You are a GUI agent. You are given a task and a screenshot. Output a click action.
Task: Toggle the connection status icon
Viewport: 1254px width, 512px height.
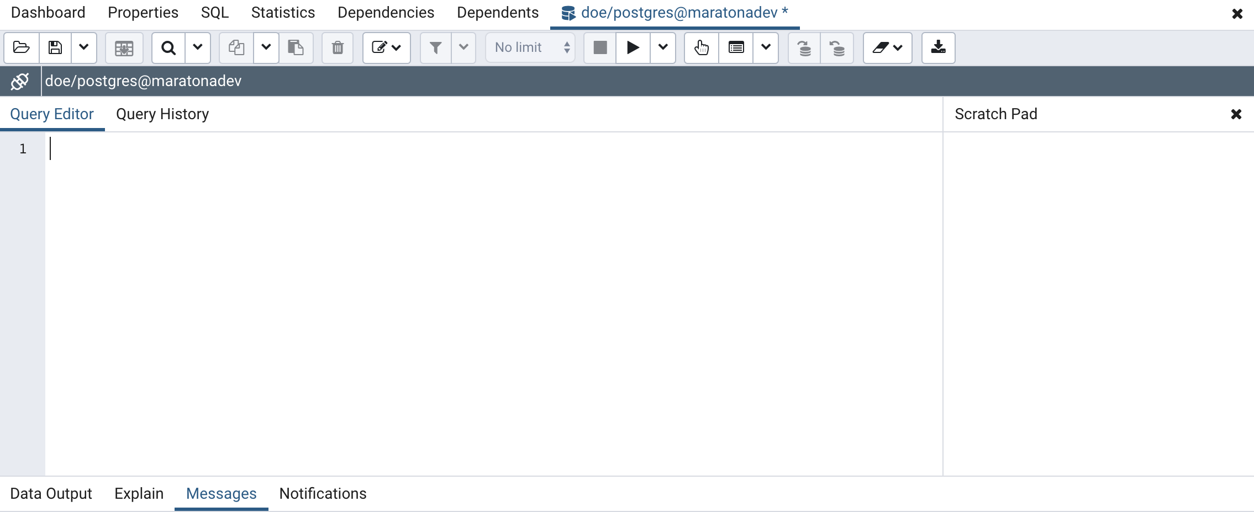click(20, 81)
